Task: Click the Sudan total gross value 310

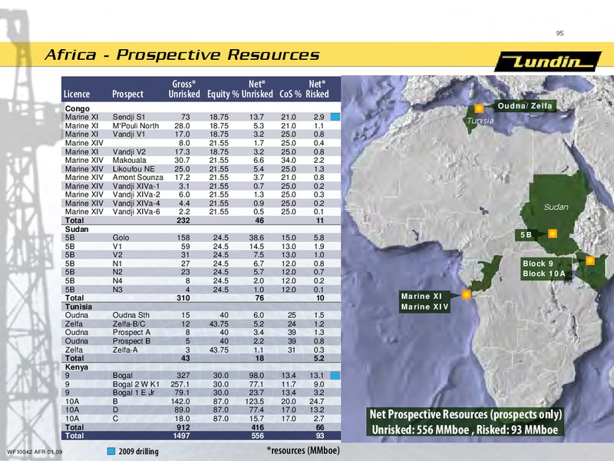Action: tap(183, 298)
